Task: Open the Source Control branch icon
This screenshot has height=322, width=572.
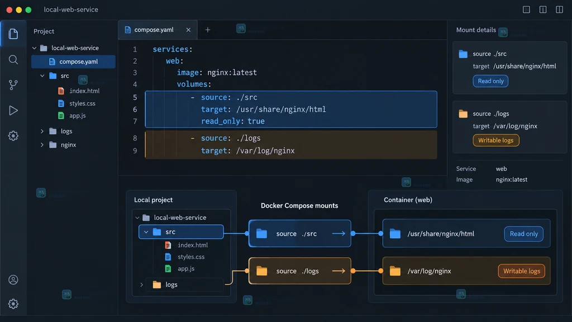Action: [13, 85]
